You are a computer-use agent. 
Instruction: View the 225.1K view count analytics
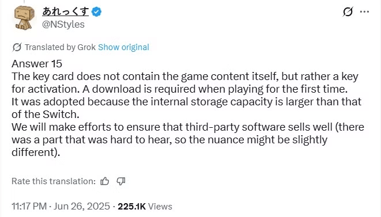[131, 206]
